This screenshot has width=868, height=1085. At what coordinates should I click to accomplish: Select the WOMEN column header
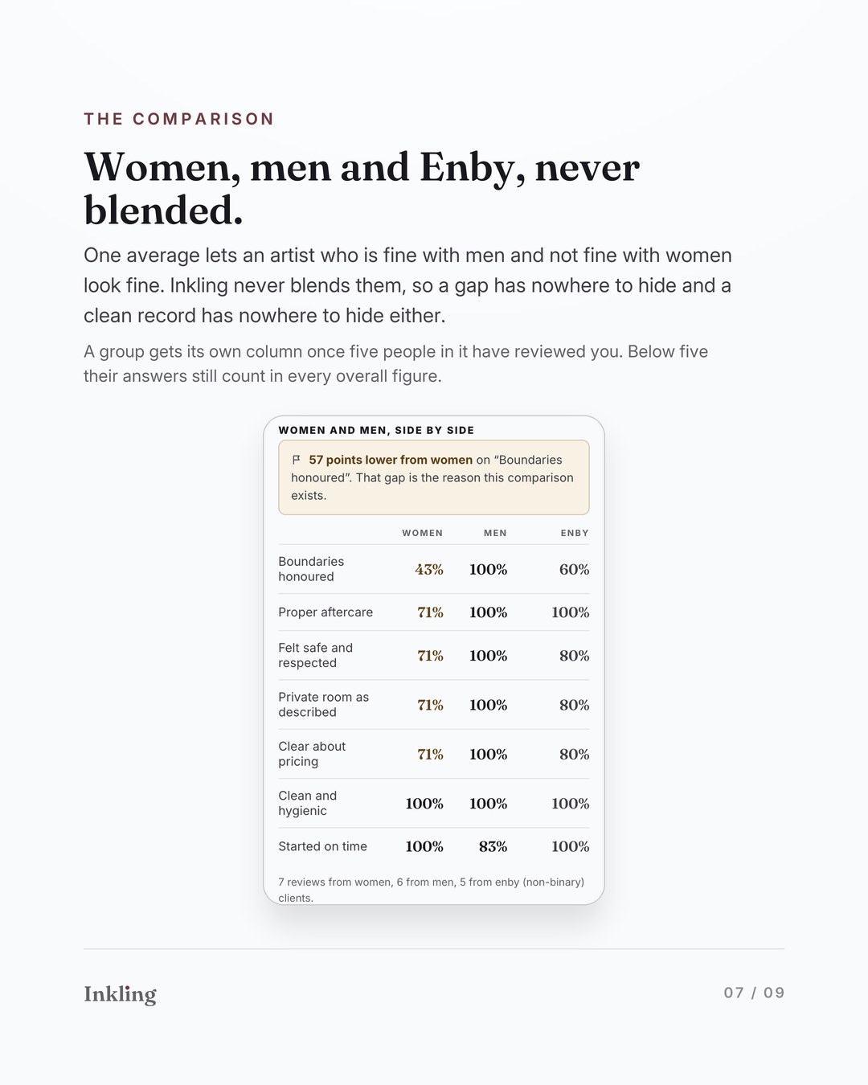pyautogui.click(x=422, y=533)
